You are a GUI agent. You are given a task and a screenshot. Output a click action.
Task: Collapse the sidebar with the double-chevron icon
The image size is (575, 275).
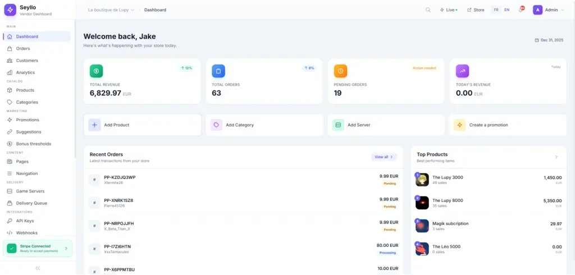[38, 268]
